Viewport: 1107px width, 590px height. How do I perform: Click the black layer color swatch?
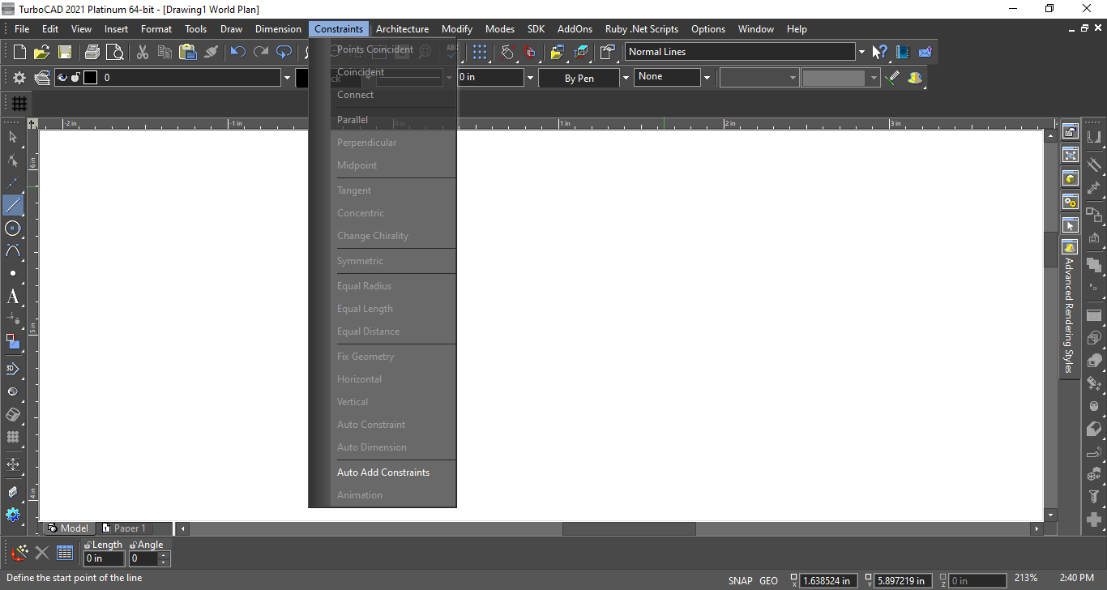(90, 78)
